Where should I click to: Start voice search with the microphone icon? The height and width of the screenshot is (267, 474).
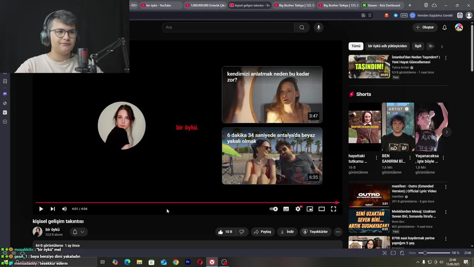tap(318, 27)
